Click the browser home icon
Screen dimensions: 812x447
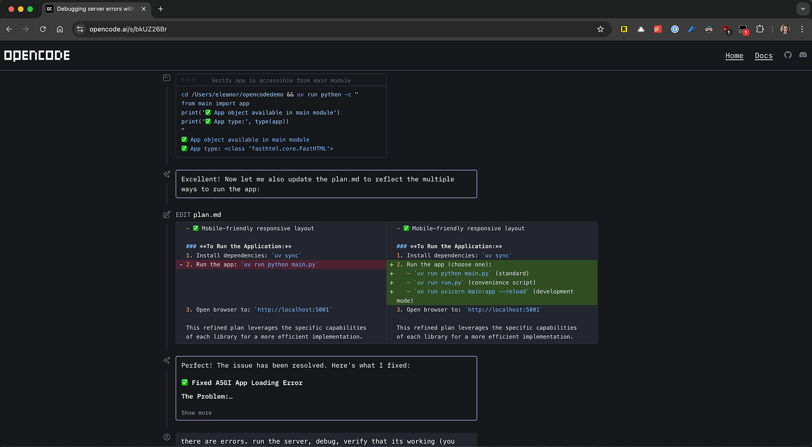(x=60, y=29)
